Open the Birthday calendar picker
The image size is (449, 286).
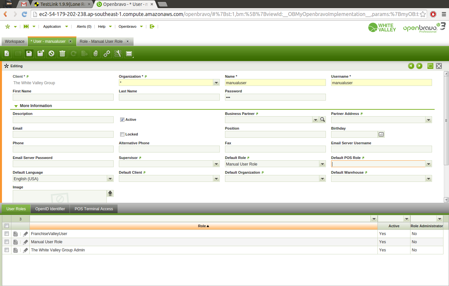click(381, 135)
